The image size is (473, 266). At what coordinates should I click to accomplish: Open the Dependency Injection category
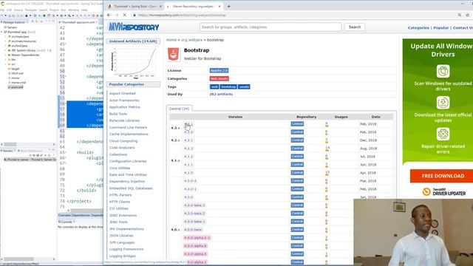[127, 182]
